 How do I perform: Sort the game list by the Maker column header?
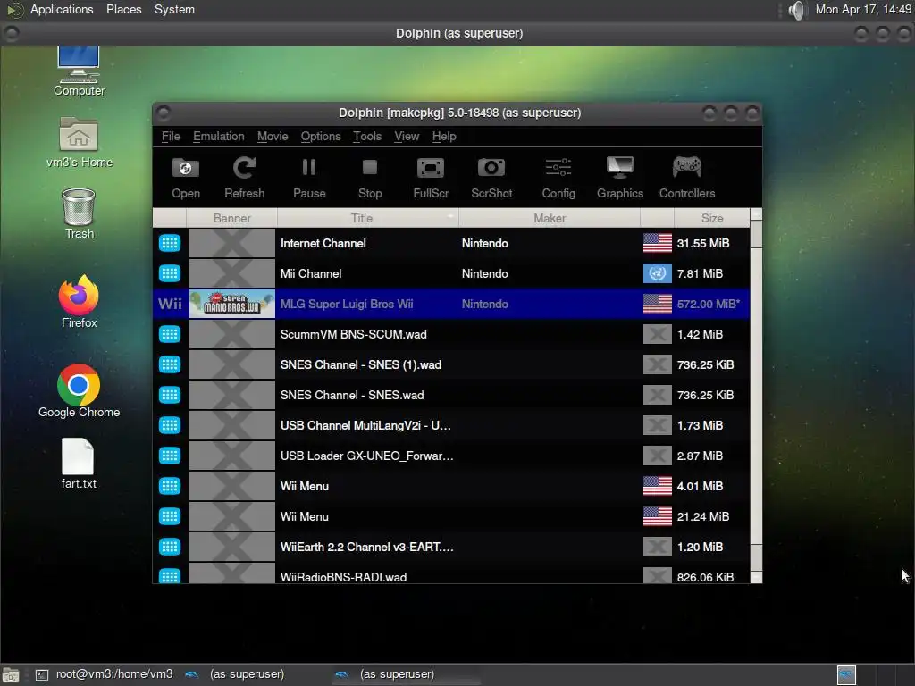(550, 218)
